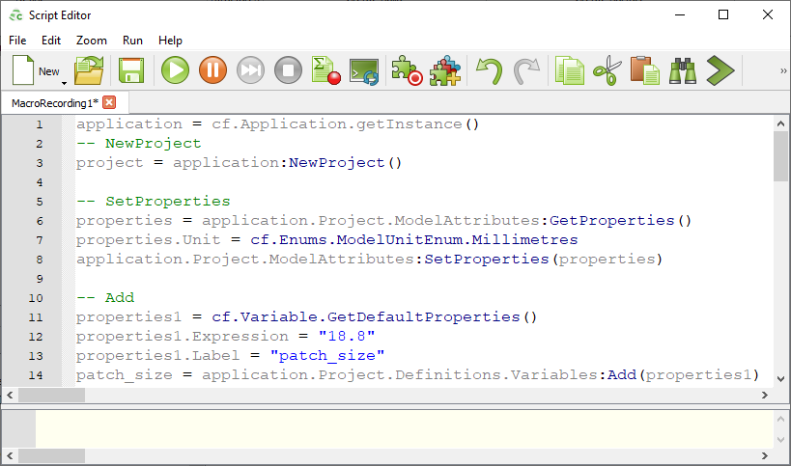Click the "18.8" string value
This screenshot has width=791, height=466.
(347, 336)
